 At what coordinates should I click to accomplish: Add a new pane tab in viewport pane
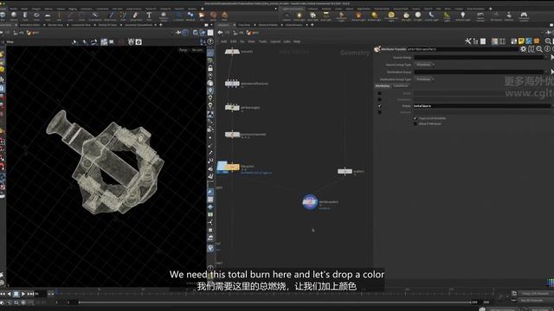(x=161, y=25)
